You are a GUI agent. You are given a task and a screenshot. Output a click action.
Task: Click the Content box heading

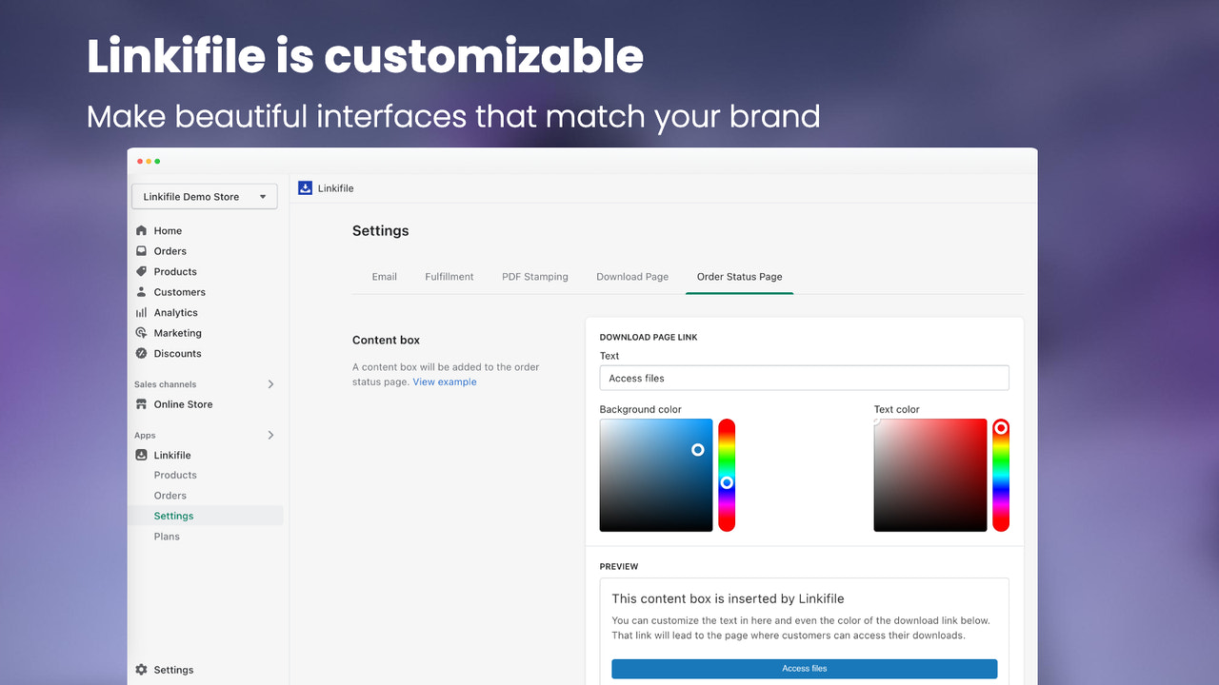click(x=386, y=340)
